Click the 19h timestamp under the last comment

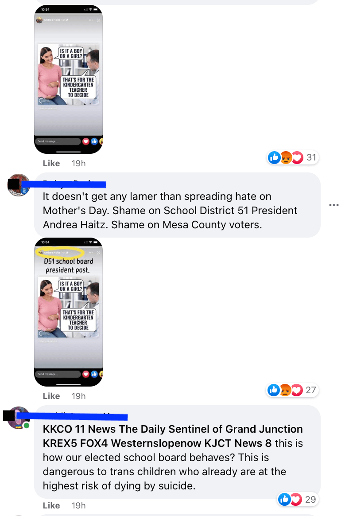point(79,505)
